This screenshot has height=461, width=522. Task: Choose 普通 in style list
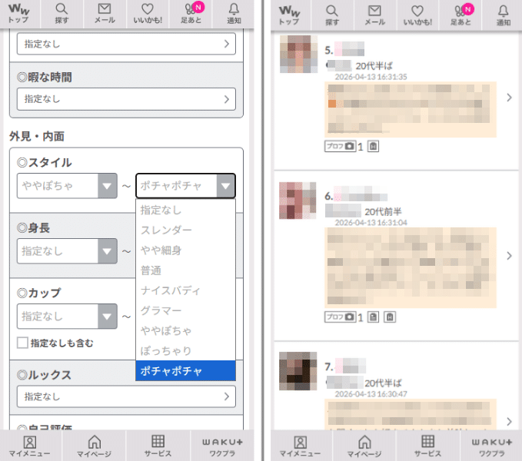185,270
